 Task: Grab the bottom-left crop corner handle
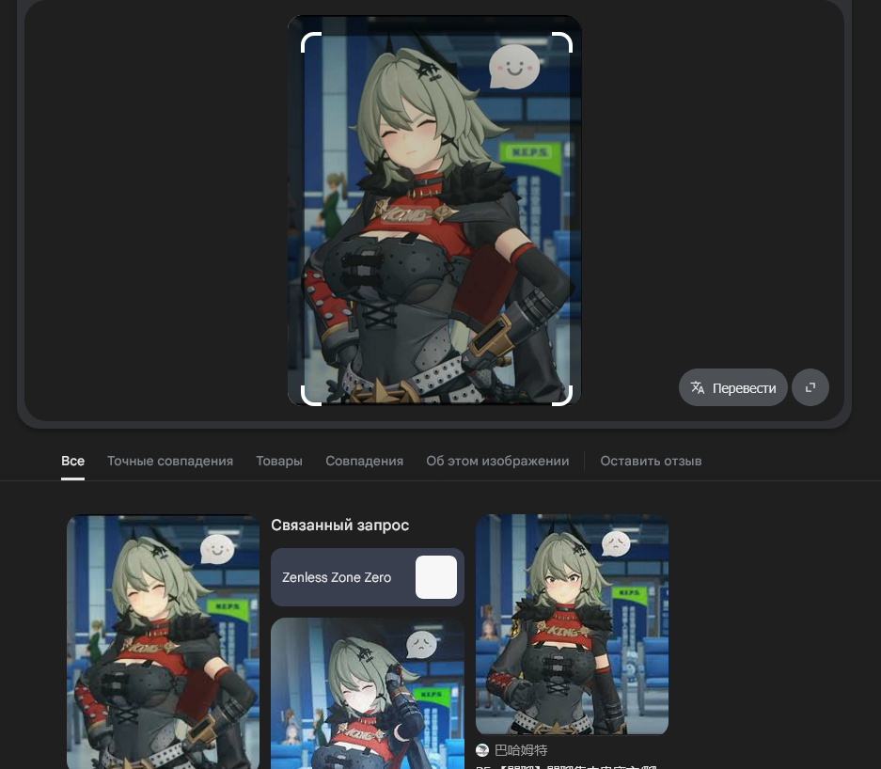click(x=310, y=395)
